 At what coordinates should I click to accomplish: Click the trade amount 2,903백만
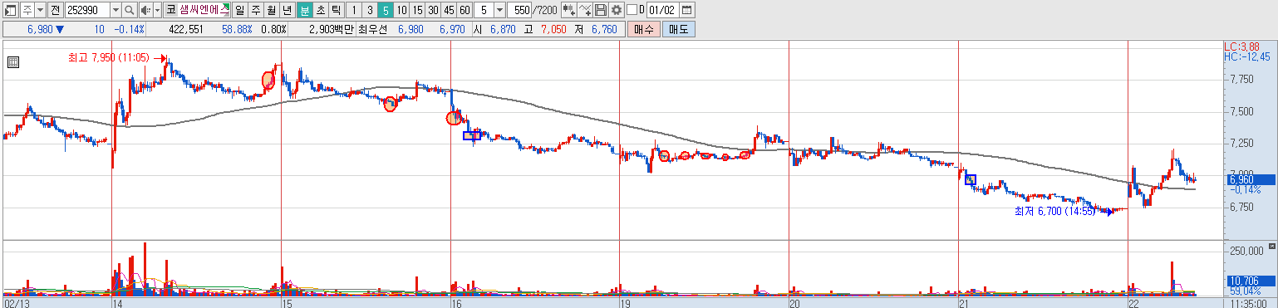coord(331,29)
